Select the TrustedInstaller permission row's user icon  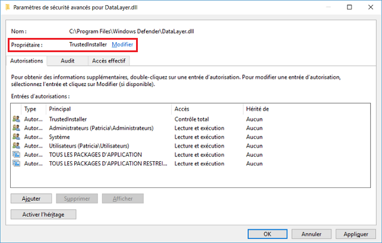point(16,119)
